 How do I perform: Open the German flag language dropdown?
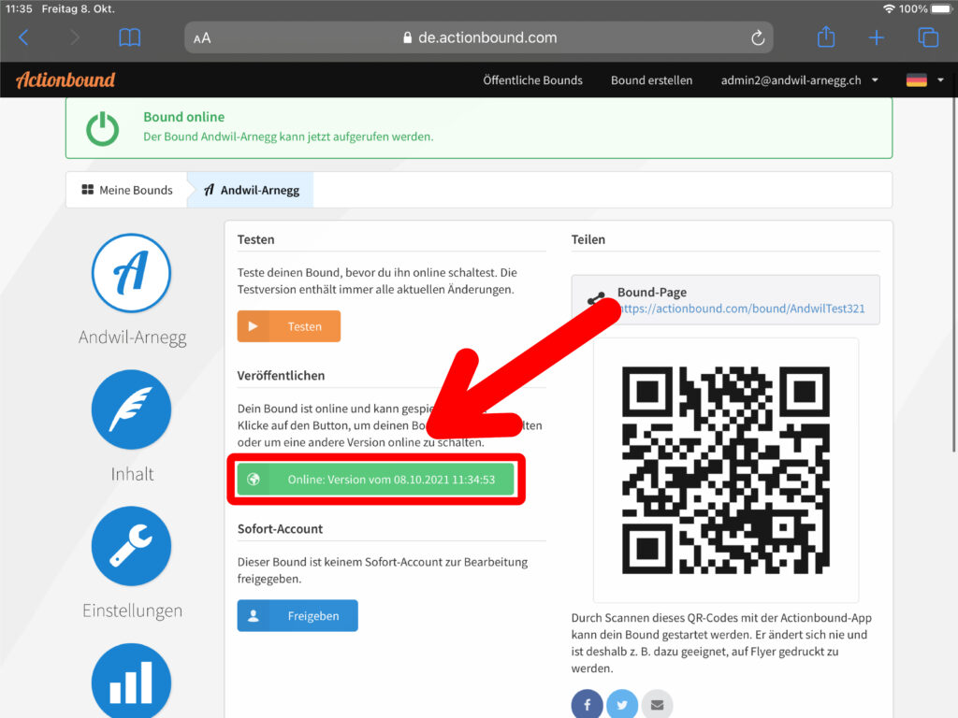coord(924,80)
